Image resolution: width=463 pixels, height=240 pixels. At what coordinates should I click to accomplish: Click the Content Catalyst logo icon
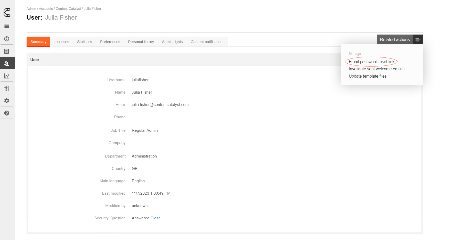coord(7,12)
